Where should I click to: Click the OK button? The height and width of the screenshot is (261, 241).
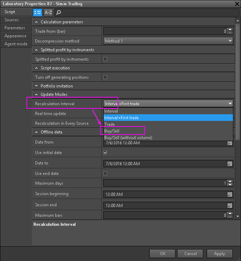(x=162, y=253)
